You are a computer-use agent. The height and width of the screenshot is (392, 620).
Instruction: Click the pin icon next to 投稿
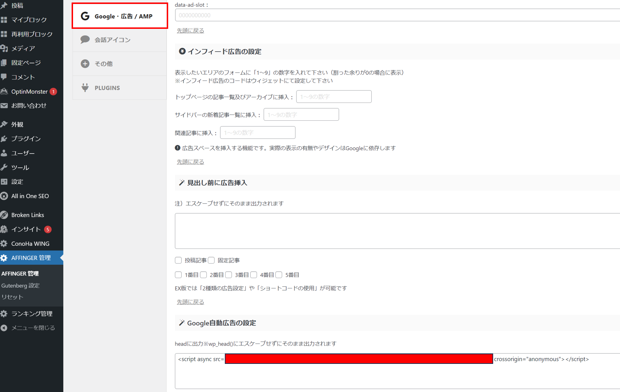click(x=4, y=5)
